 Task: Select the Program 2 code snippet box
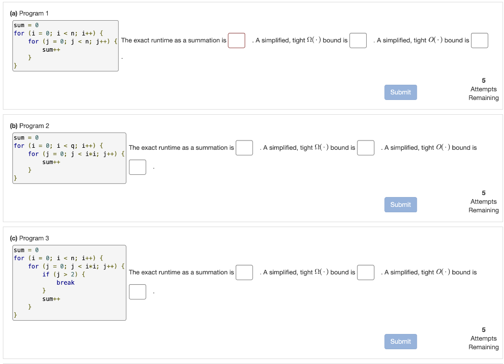tap(69, 158)
